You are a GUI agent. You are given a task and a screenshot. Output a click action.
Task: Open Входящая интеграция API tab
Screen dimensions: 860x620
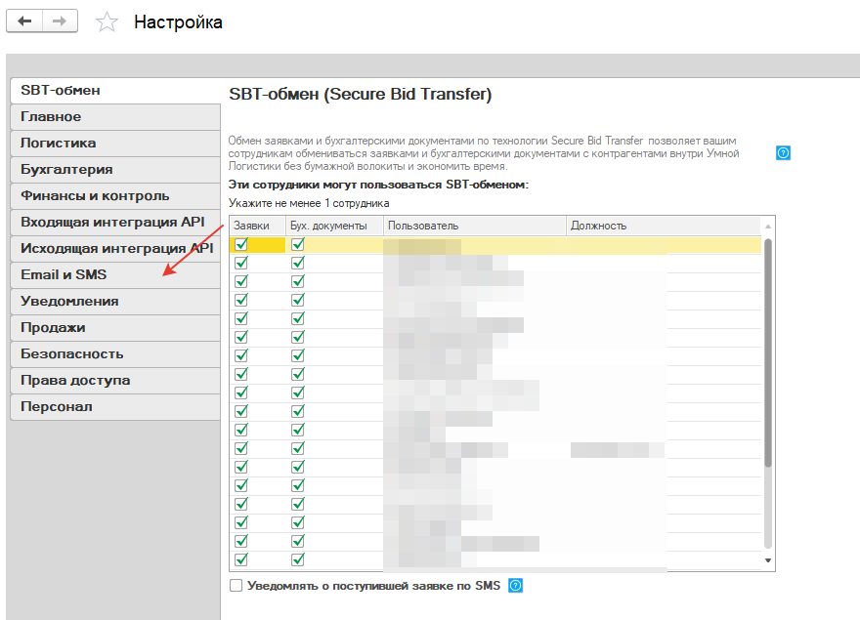tap(115, 222)
